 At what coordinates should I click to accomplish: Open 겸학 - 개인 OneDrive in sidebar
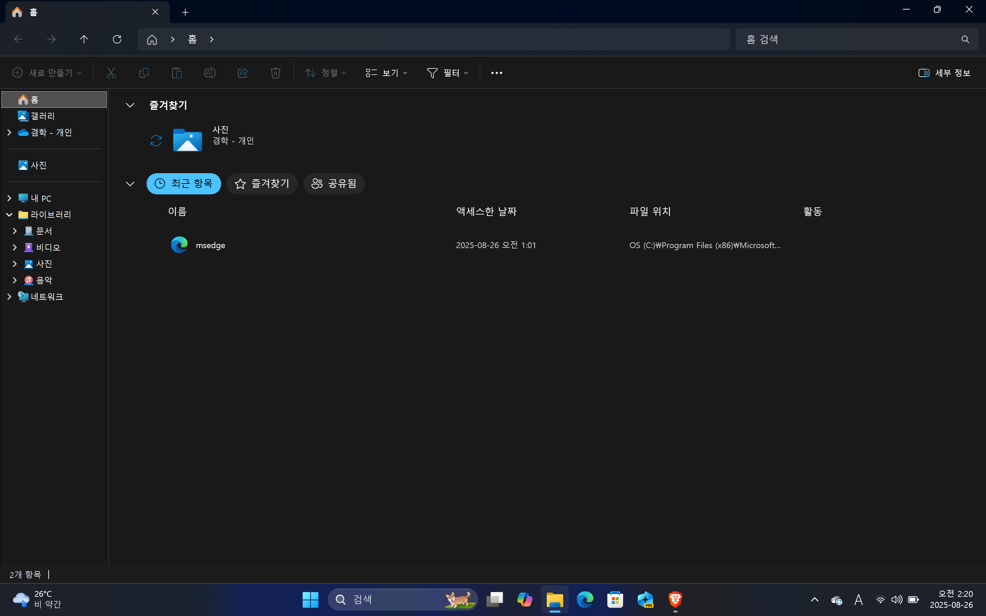[51, 132]
